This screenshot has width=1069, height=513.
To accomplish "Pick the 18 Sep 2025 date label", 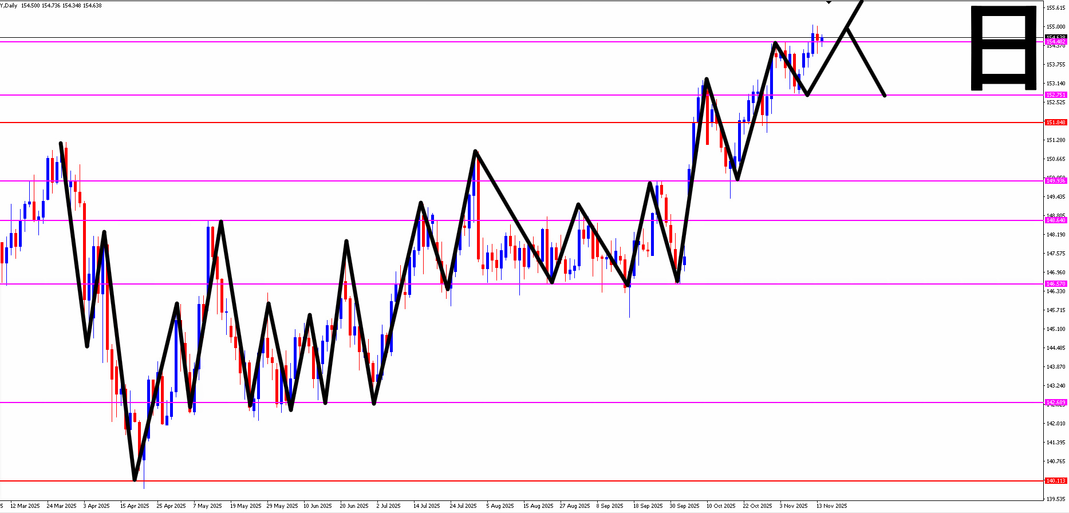I will [648, 506].
